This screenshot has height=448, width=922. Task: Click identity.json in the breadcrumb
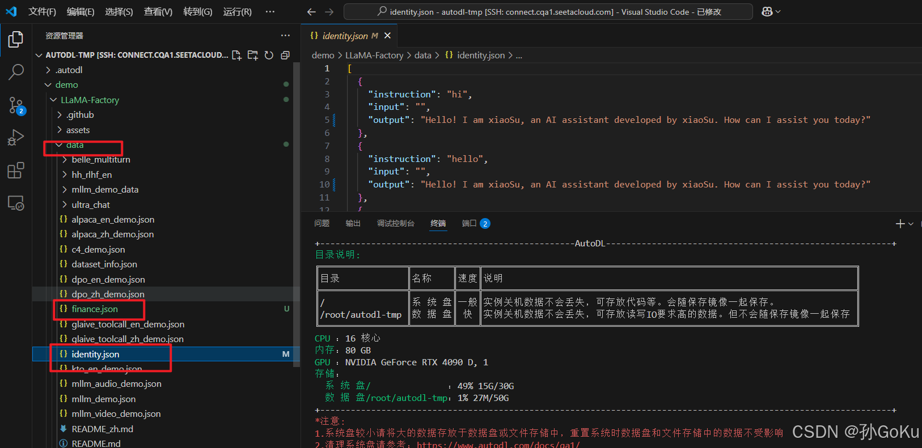[481, 55]
